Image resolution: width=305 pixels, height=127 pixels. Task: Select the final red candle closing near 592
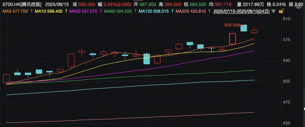click(x=254, y=31)
